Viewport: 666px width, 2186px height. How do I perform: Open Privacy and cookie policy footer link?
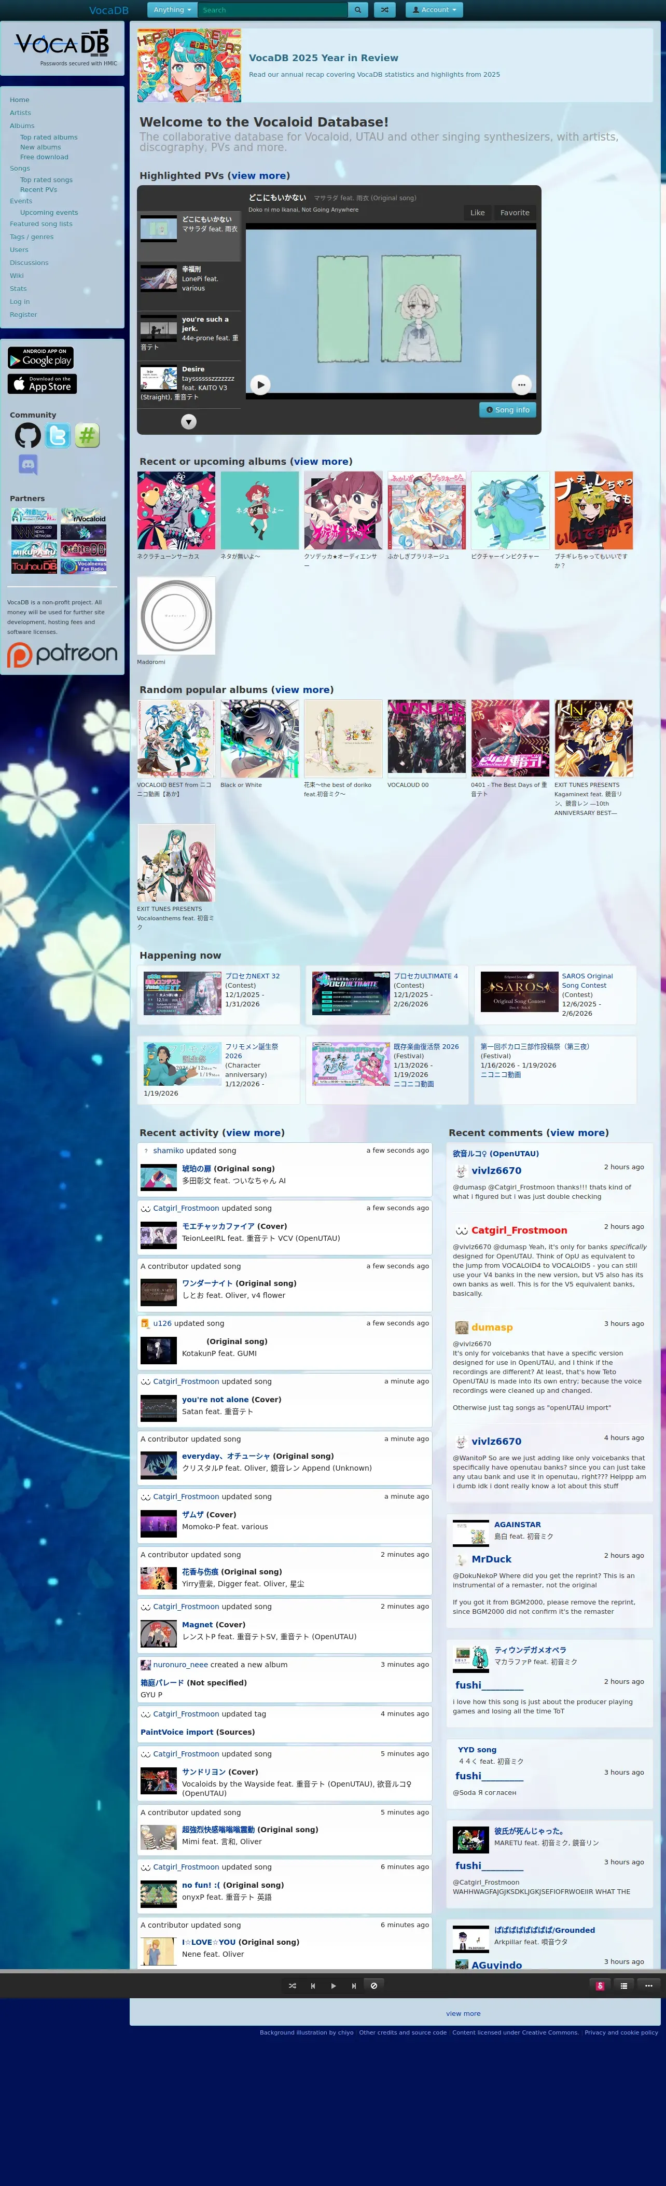pos(621,2032)
